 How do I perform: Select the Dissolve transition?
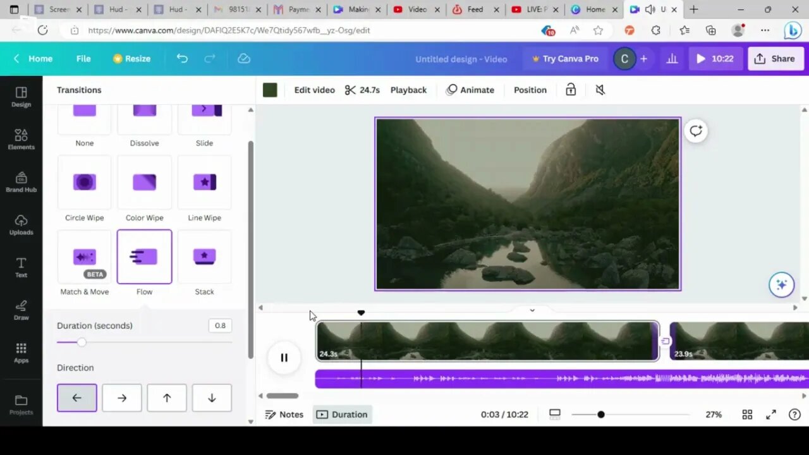[144, 120]
